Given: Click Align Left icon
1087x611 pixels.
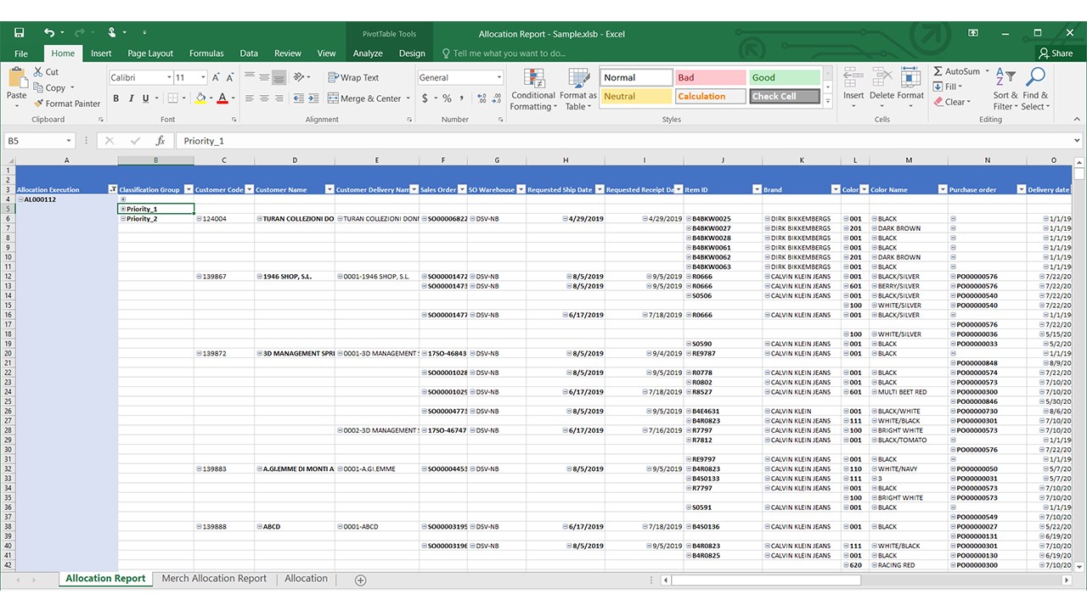Looking at the screenshot, I should [x=250, y=98].
